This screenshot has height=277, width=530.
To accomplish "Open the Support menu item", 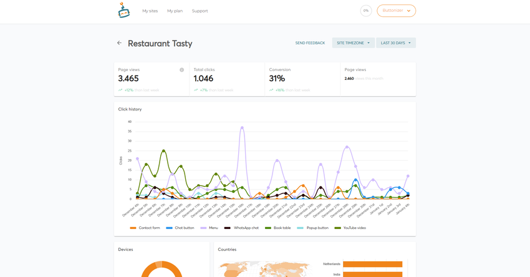I will pyautogui.click(x=200, y=11).
